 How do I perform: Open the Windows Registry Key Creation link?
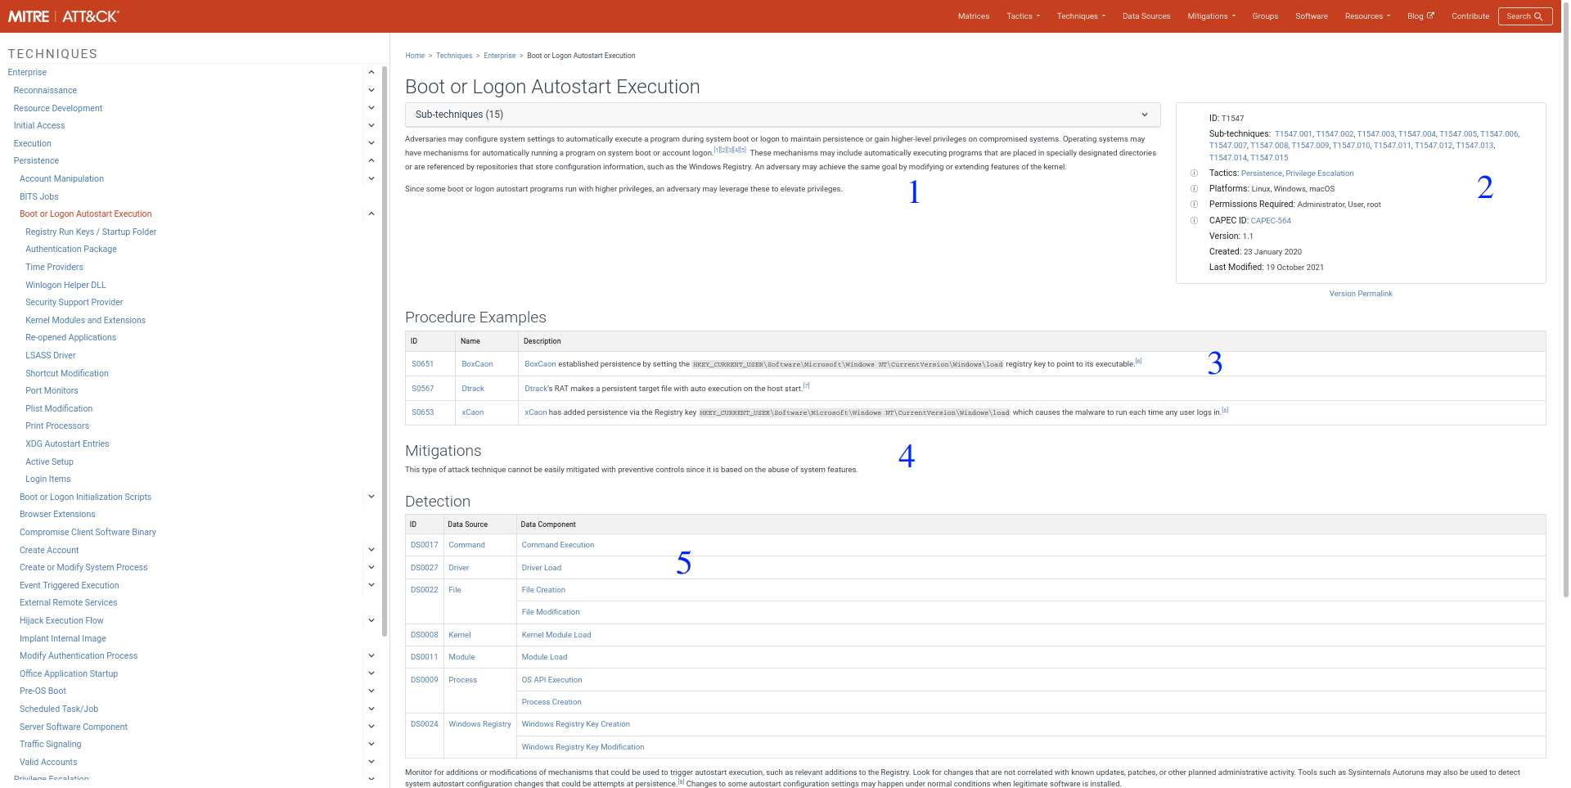576,724
